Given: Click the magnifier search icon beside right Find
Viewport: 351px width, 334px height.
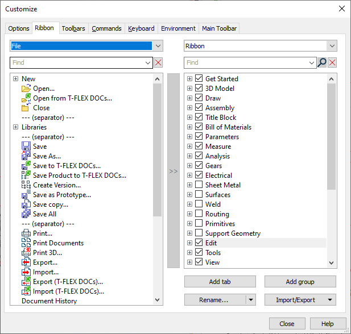Looking at the screenshot, I should point(322,62).
